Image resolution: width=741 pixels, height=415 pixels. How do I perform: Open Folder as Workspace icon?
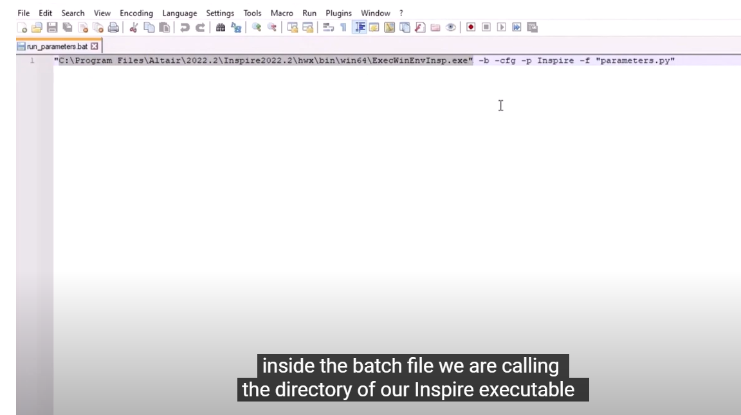click(435, 28)
